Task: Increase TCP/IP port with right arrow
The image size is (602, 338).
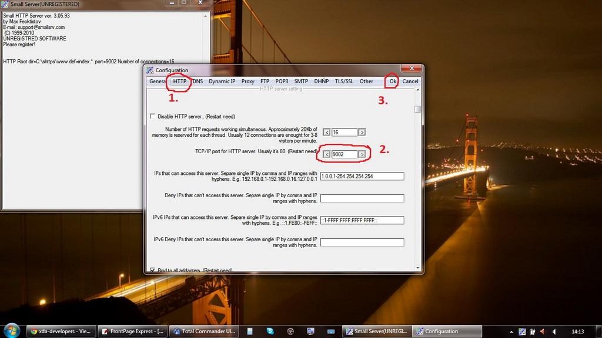Action: [362, 154]
